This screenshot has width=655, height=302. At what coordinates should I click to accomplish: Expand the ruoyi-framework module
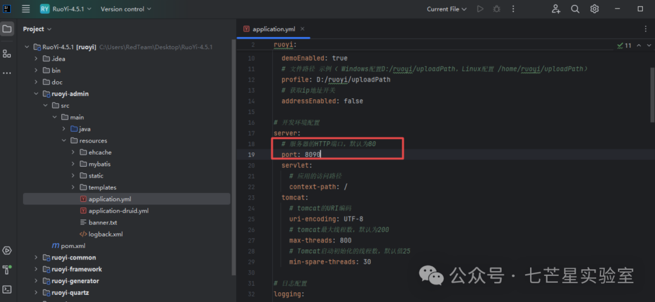coord(36,269)
